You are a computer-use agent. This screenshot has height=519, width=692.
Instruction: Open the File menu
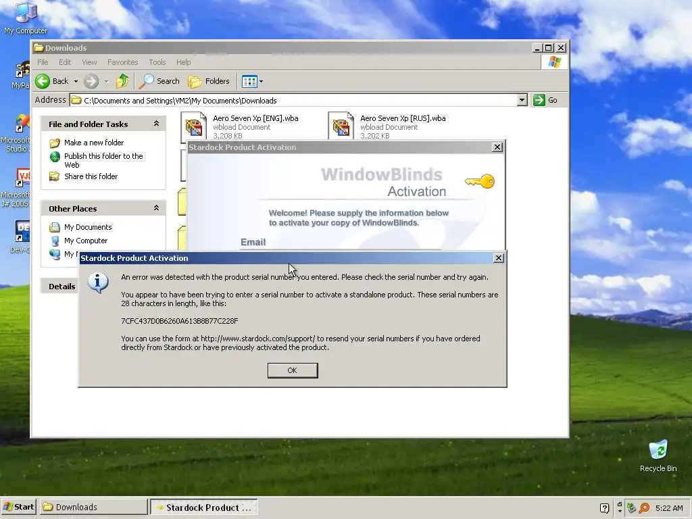[x=43, y=62]
